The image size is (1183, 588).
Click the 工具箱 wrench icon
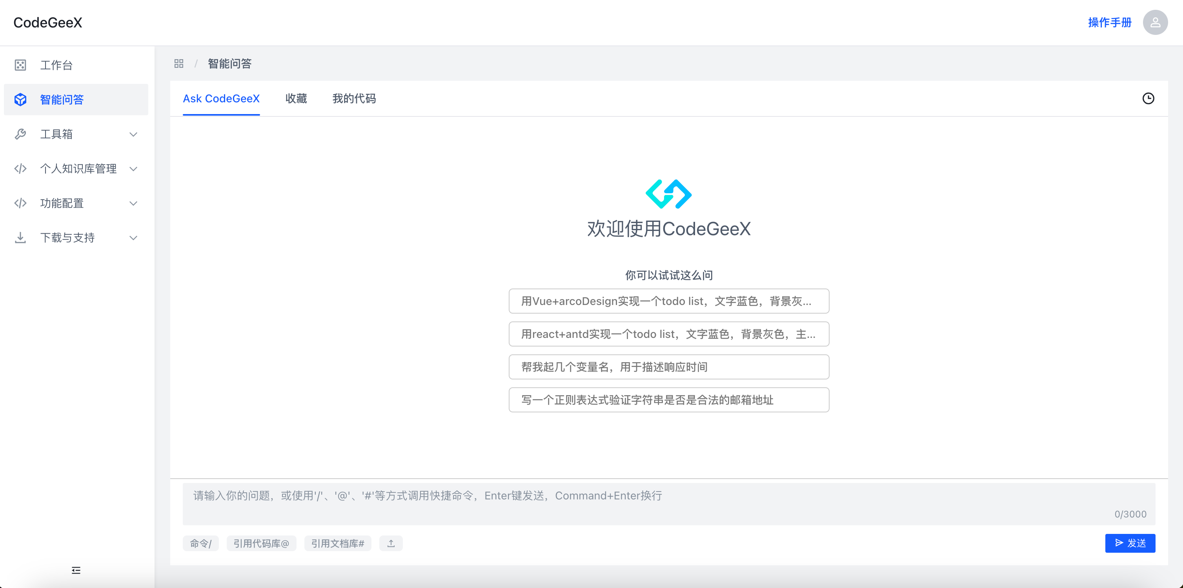[x=20, y=134]
